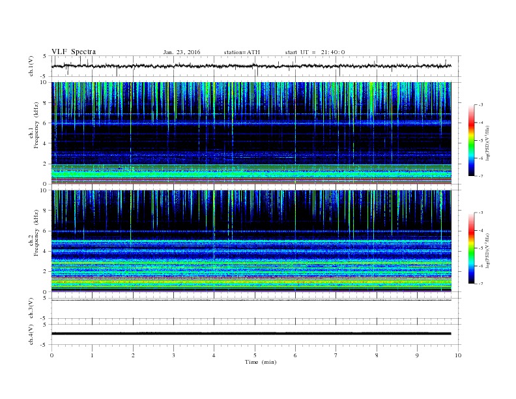The height and width of the screenshot is (399, 516).
Task: Click the ch.1 panel color scale bar
Action: (x=471, y=140)
